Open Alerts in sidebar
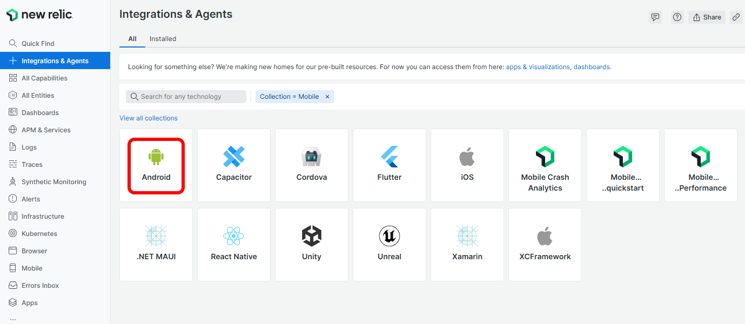Screen dimensions: 745x324 [x=55, y=199]
